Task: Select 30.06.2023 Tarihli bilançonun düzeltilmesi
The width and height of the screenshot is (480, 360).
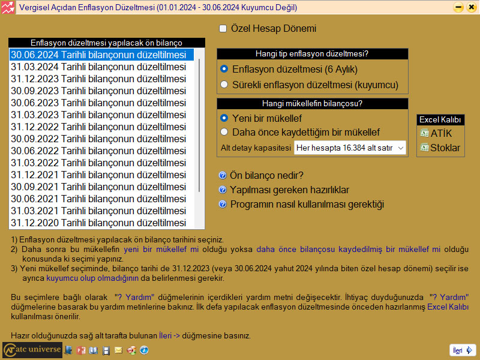Action: [x=101, y=103]
